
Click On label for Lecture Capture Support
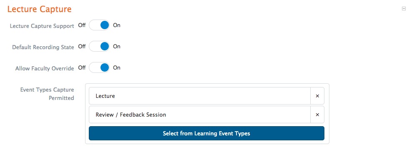tap(117, 25)
